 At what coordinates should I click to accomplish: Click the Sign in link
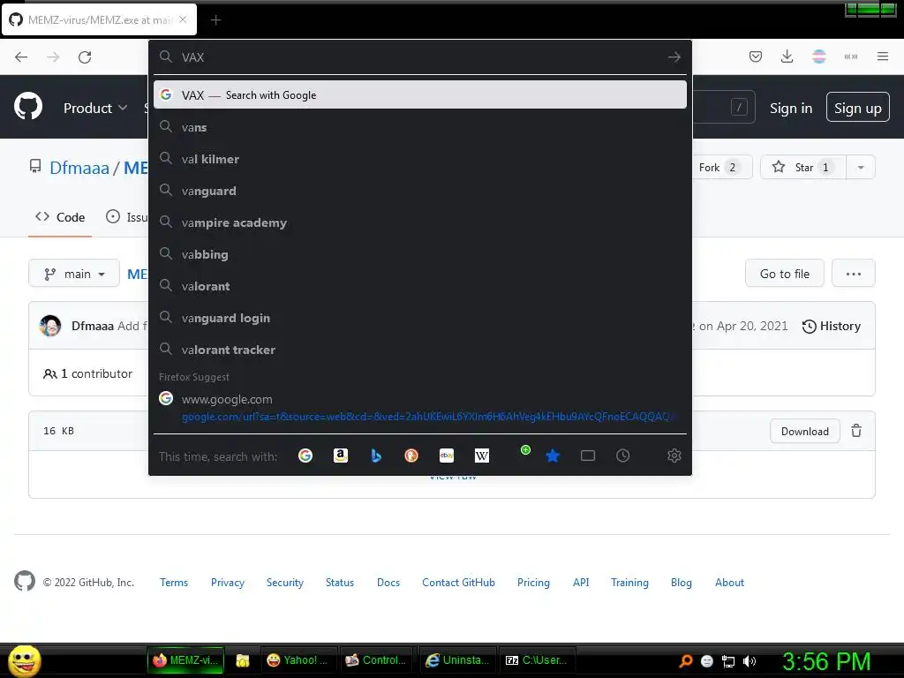[790, 108]
